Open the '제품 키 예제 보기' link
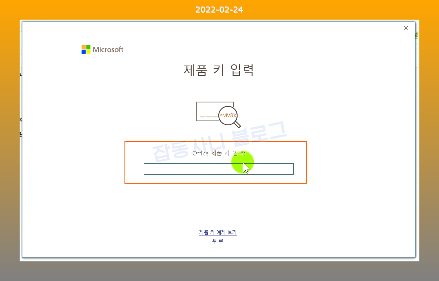The image size is (439, 281). tap(218, 233)
